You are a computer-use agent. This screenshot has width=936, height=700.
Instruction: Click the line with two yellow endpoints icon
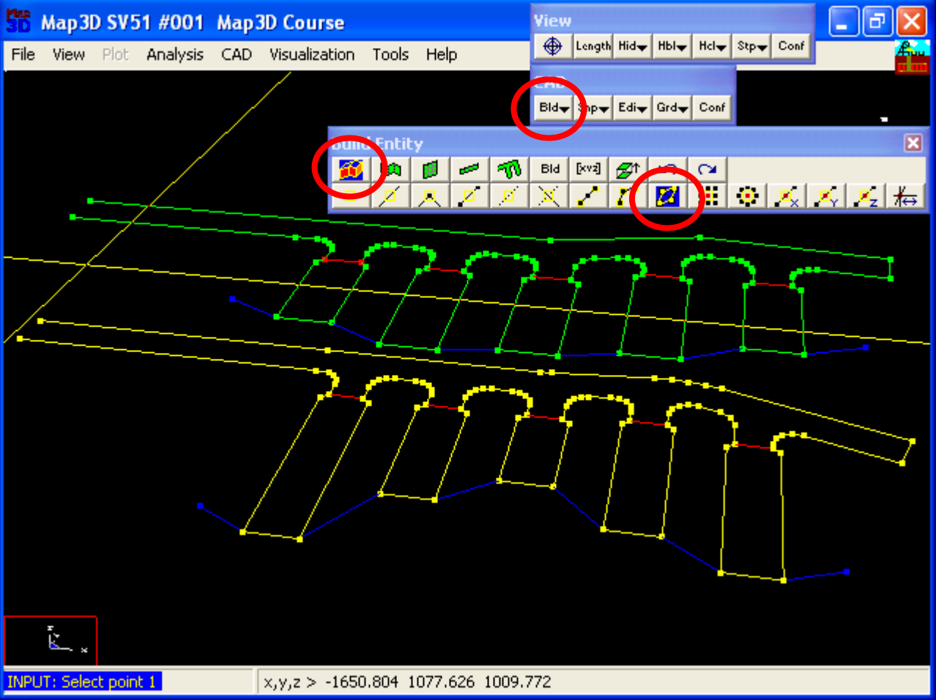(x=588, y=196)
